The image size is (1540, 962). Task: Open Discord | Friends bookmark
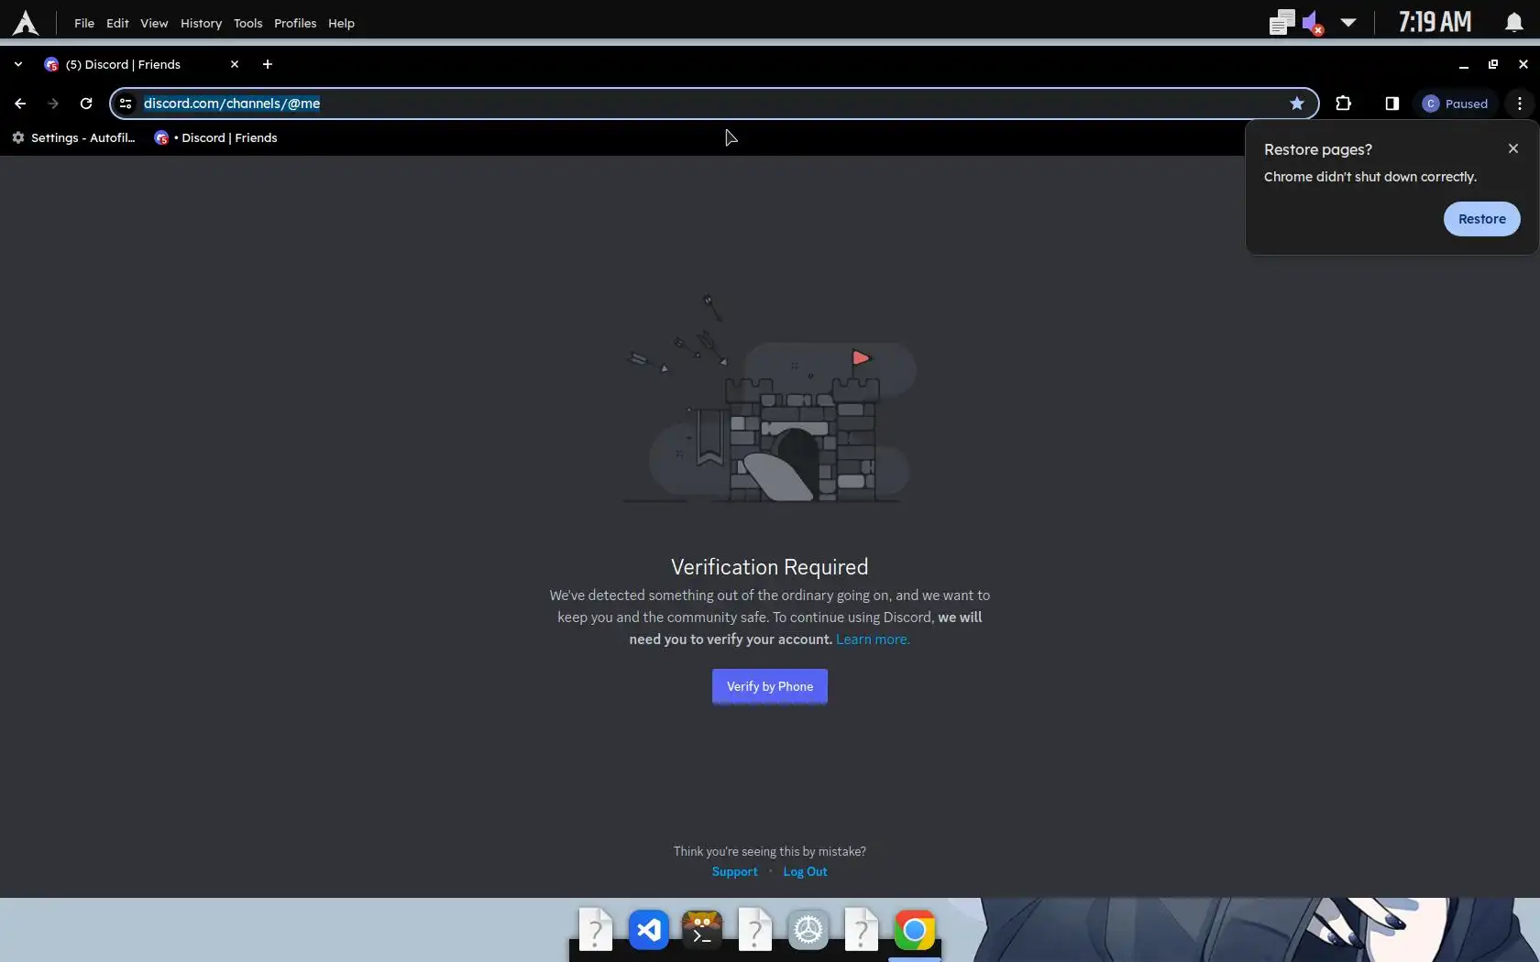tap(216, 137)
